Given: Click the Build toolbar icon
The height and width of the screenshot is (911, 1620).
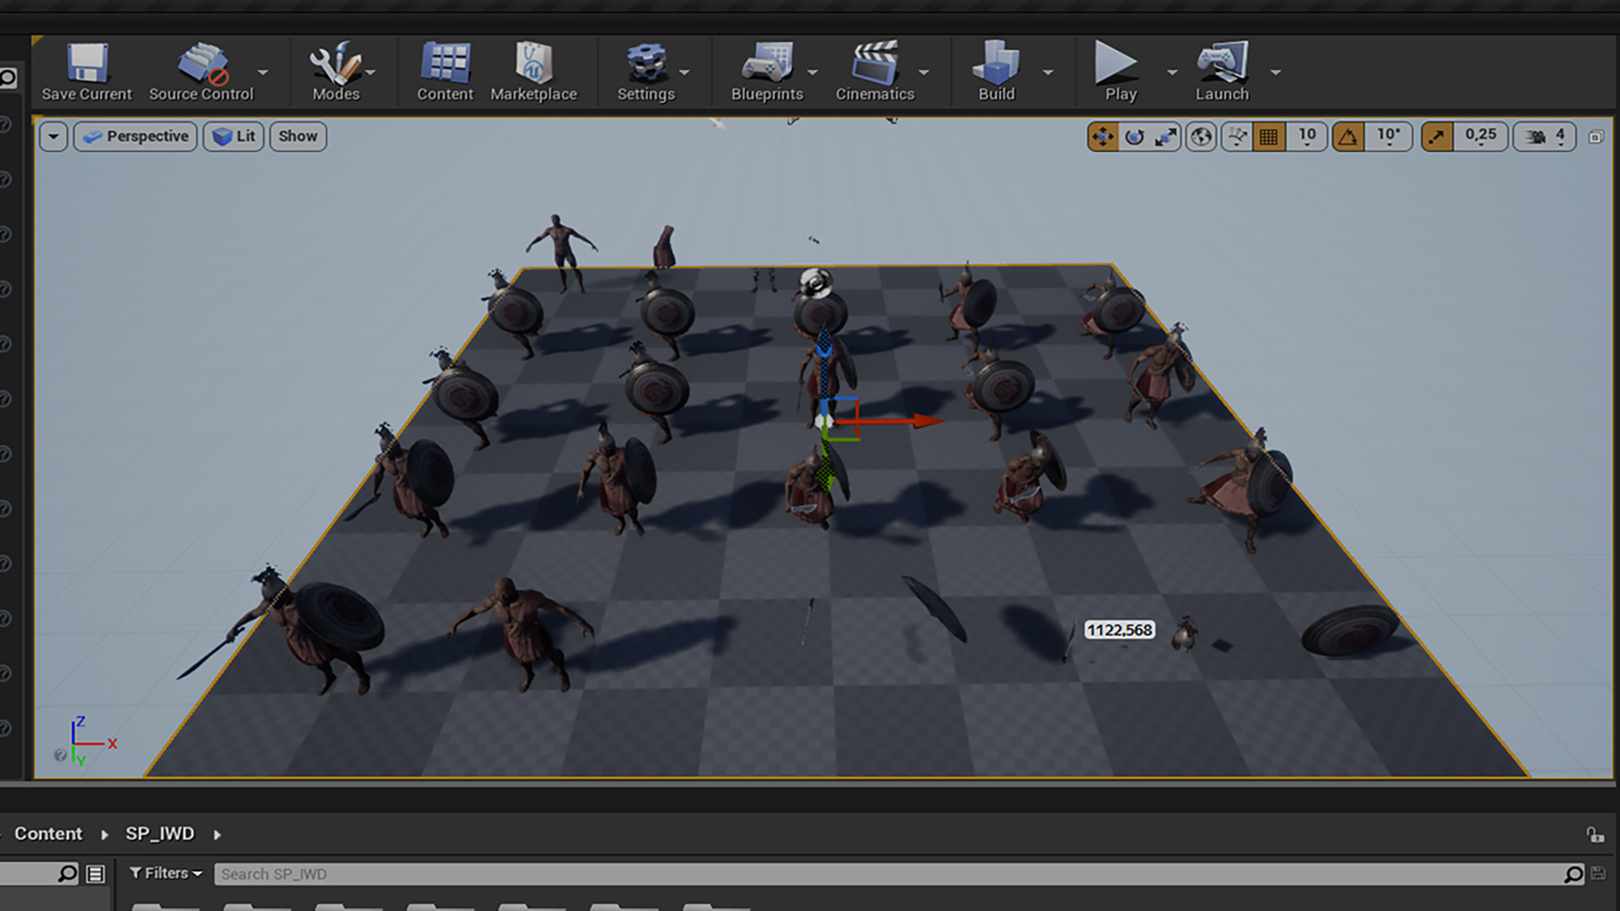Looking at the screenshot, I should click(996, 72).
